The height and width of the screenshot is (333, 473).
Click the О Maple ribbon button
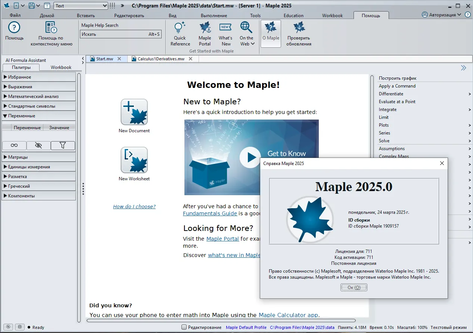point(271,34)
